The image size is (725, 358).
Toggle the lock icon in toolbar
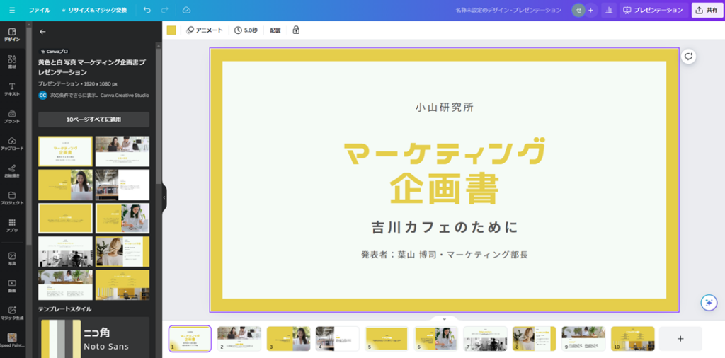click(x=296, y=30)
